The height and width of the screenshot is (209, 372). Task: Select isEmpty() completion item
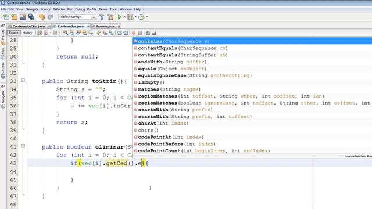[x=252, y=82]
